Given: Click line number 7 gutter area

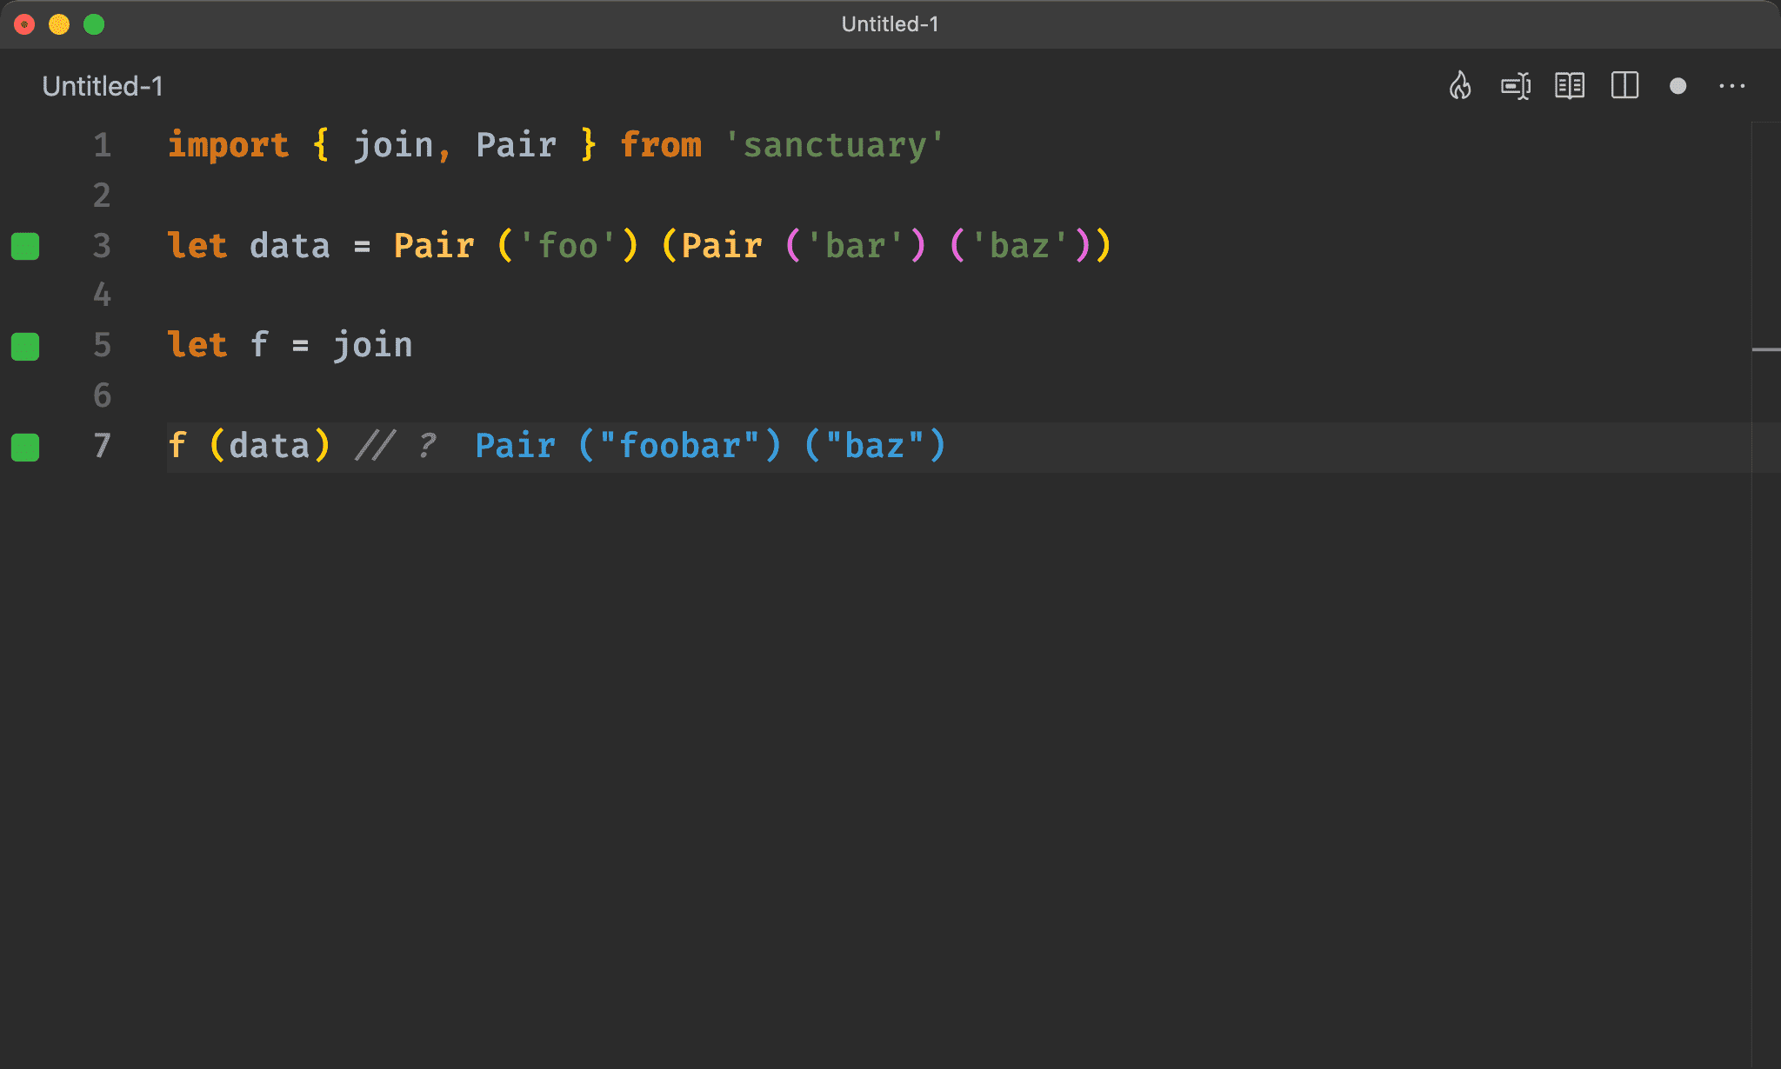Looking at the screenshot, I should 102,445.
